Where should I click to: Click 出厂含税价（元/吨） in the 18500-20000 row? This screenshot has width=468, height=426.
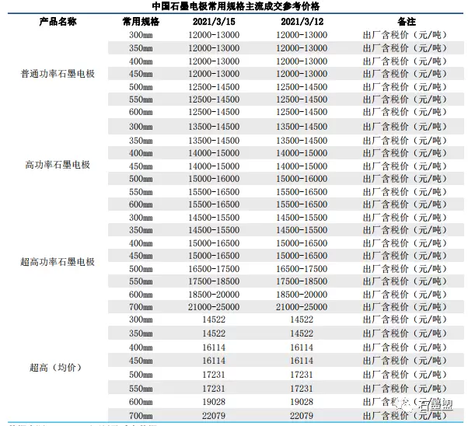405,295
